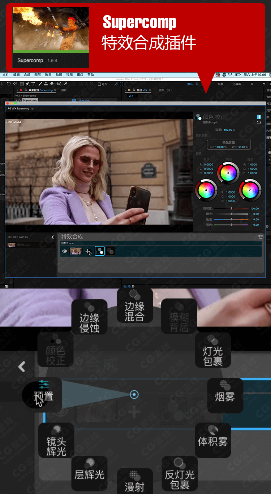This screenshot has height=494, width=271.
Task: Click the 黑点 R value 0.0000
Action: (208, 164)
